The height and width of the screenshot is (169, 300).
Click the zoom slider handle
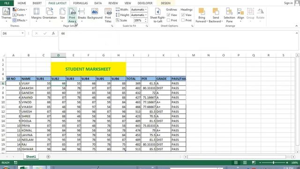click(x=274, y=162)
